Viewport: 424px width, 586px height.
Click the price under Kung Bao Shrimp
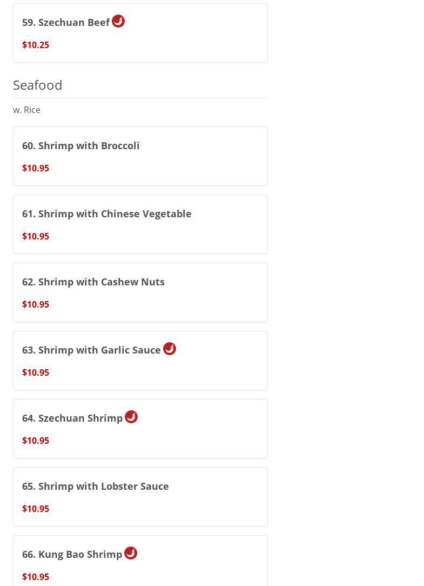coord(36,577)
